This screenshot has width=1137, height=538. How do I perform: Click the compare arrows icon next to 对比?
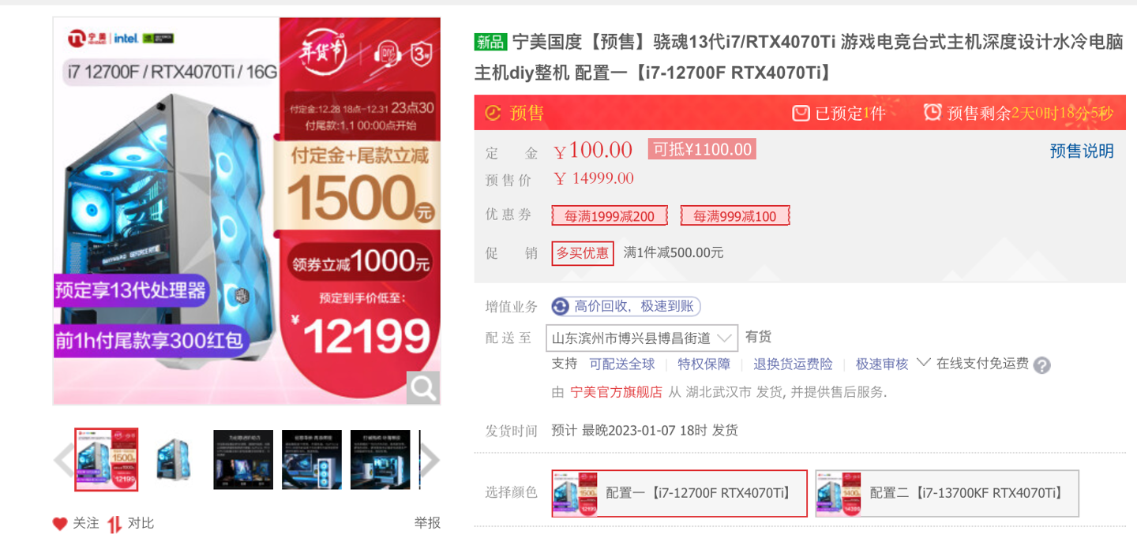tap(115, 524)
